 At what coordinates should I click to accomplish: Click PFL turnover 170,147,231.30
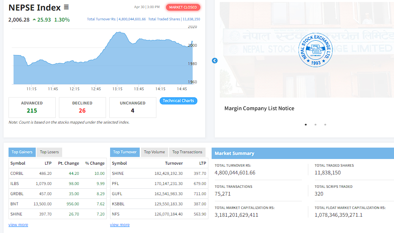[169, 184]
